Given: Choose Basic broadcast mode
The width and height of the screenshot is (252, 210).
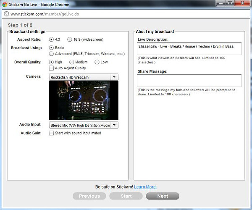Looking at the screenshot, I should [51, 48].
